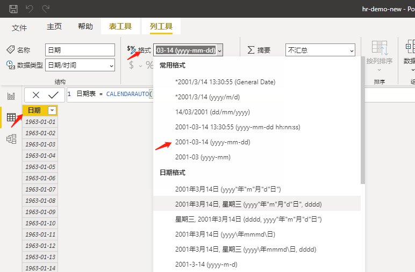Open the 主页 ribbon tab

click(x=54, y=26)
